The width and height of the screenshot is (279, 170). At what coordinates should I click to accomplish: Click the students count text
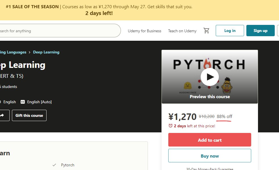tap(9, 87)
